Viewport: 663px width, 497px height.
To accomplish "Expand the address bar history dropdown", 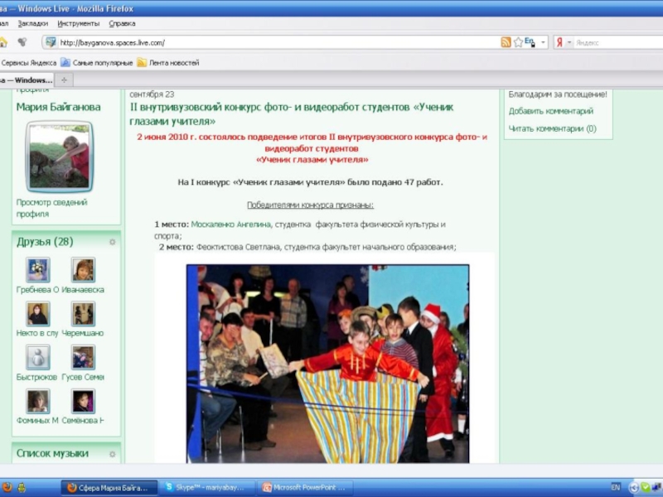I will [543, 42].
